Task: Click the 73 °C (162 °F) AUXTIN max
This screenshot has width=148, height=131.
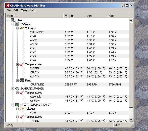Action: click(x=118, y=76)
